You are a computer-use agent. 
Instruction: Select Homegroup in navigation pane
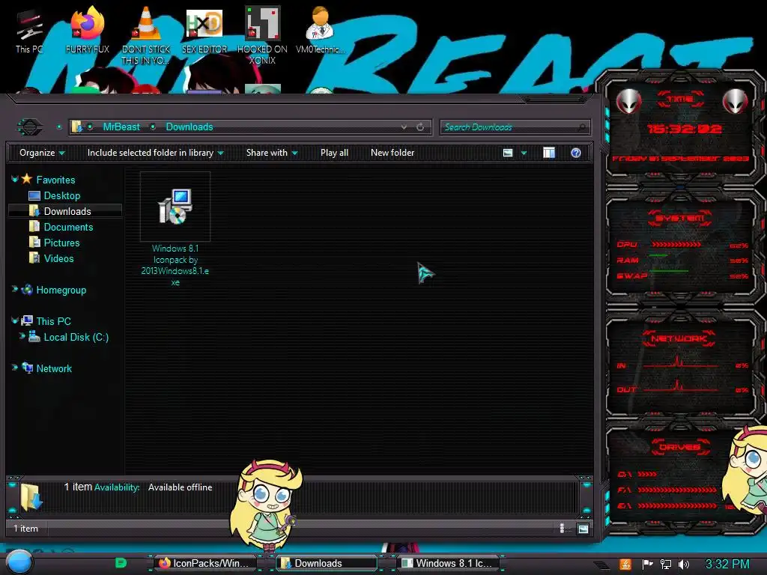pyautogui.click(x=61, y=290)
